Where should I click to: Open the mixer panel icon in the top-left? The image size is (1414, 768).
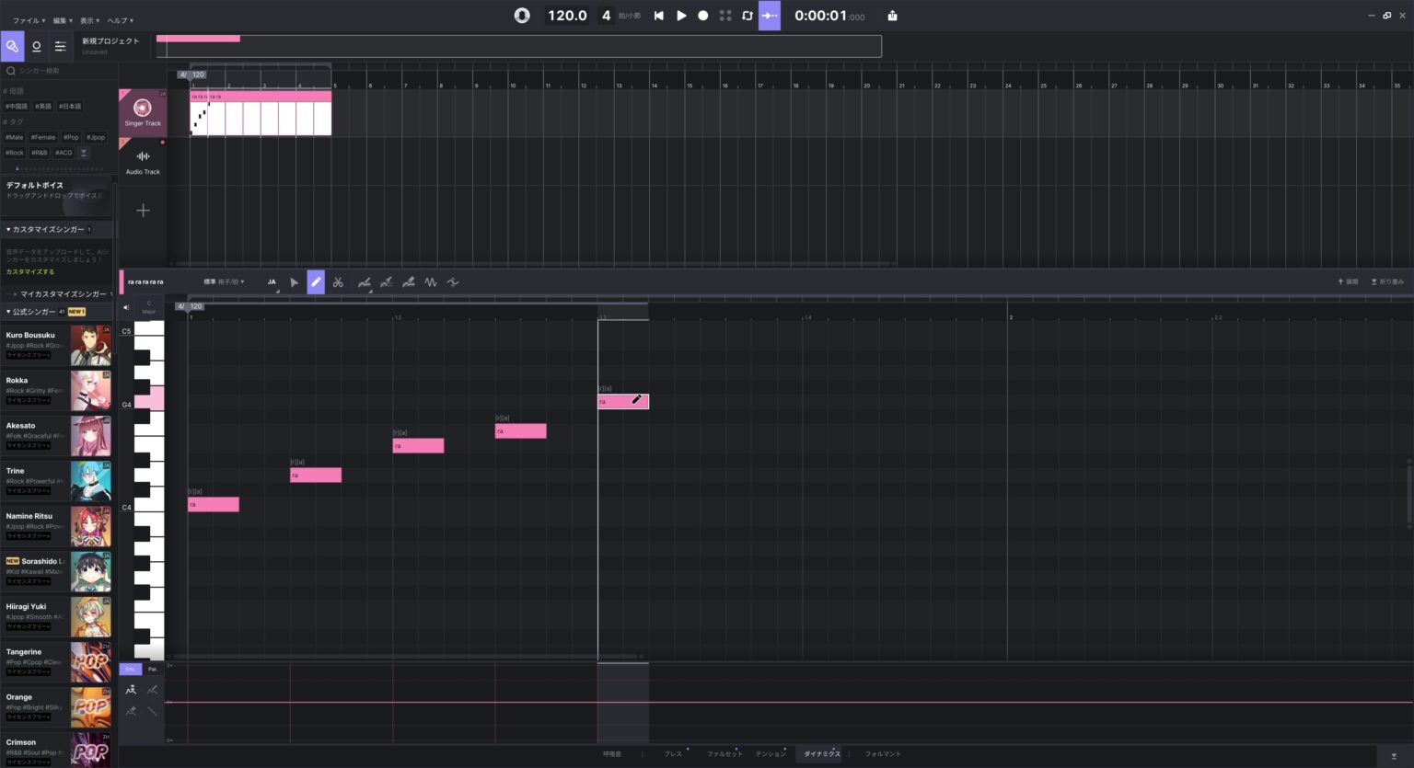[x=60, y=46]
